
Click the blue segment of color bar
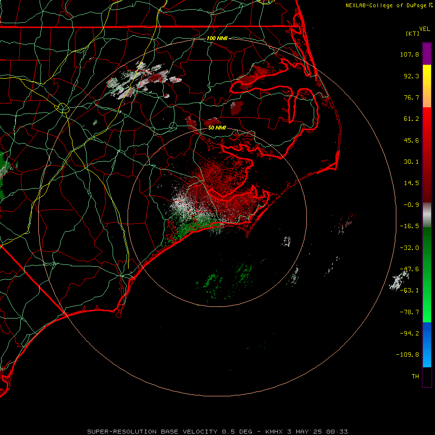click(x=427, y=345)
